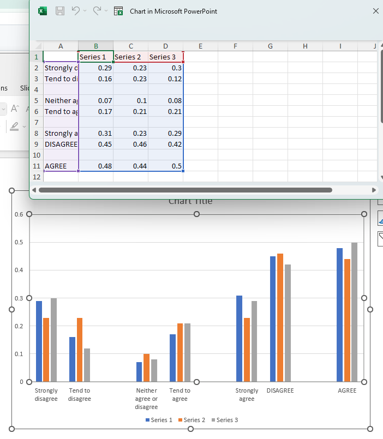Open Edit Data in Excel icon

click(x=118, y=11)
